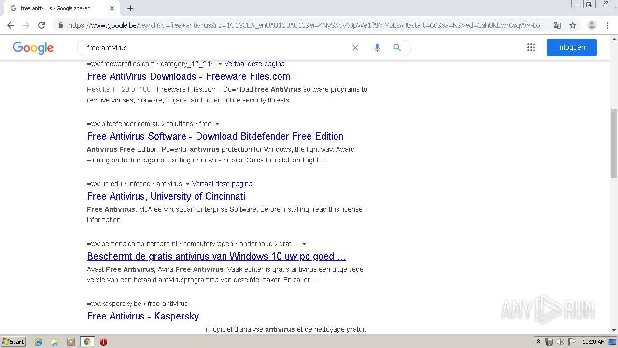Open Chrome's three-dot menu
Screen dimensions: 618x348
[608, 25]
